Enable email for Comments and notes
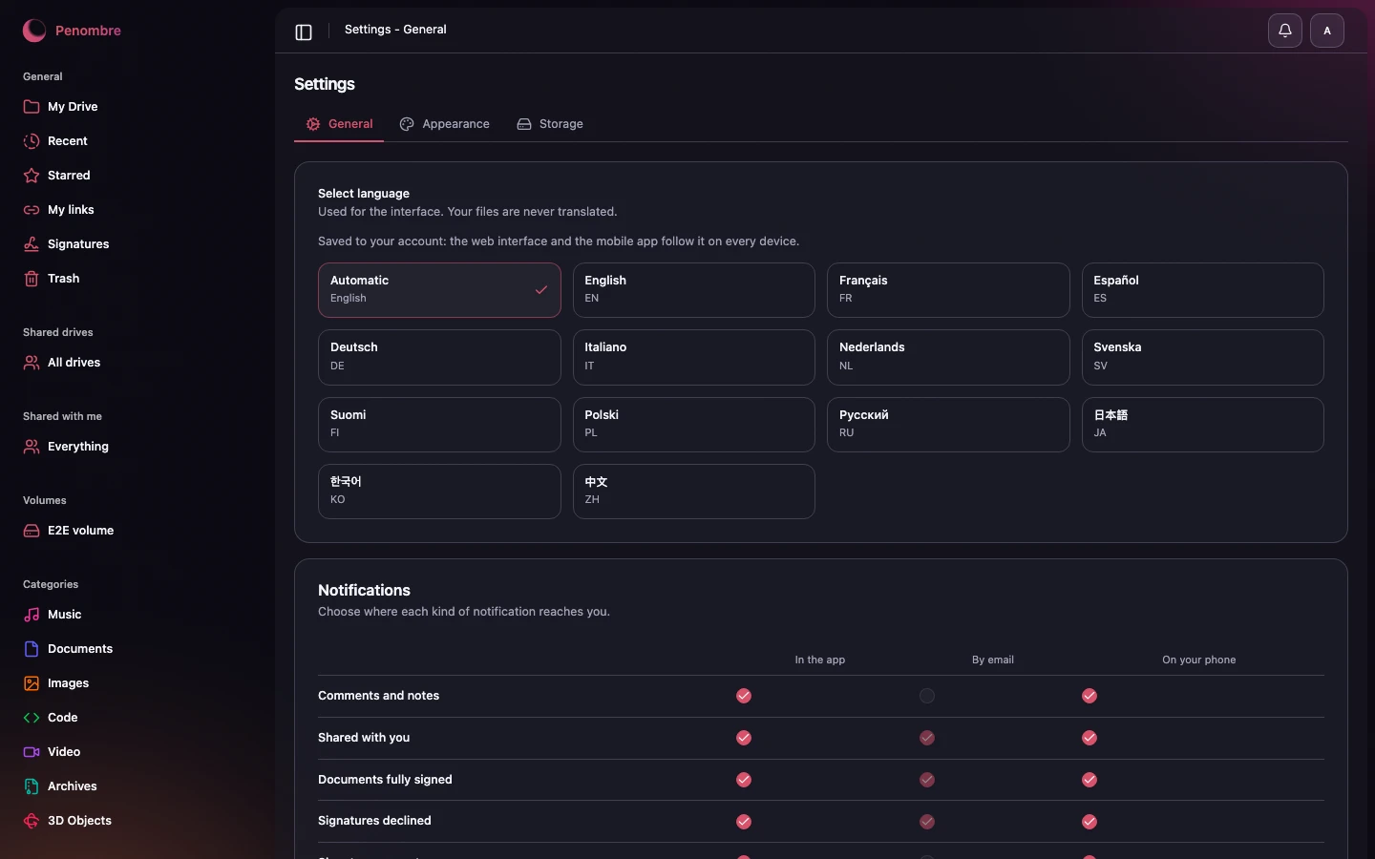The image size is (1375, 859). pos(927,696)
